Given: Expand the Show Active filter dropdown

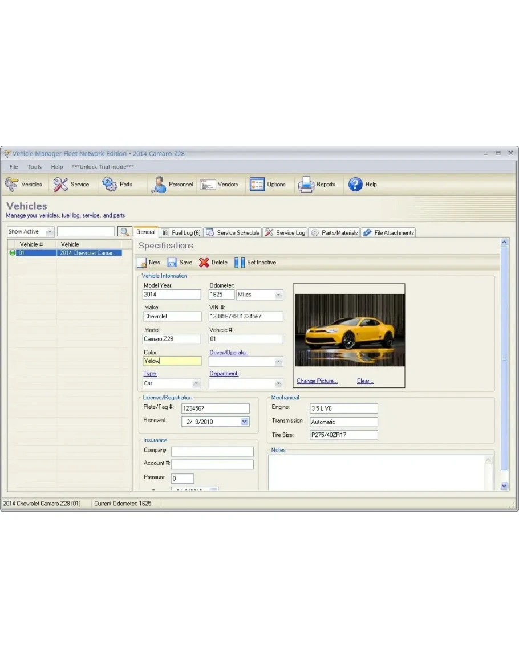Looking at the screenshot, I should click(49, 232).
